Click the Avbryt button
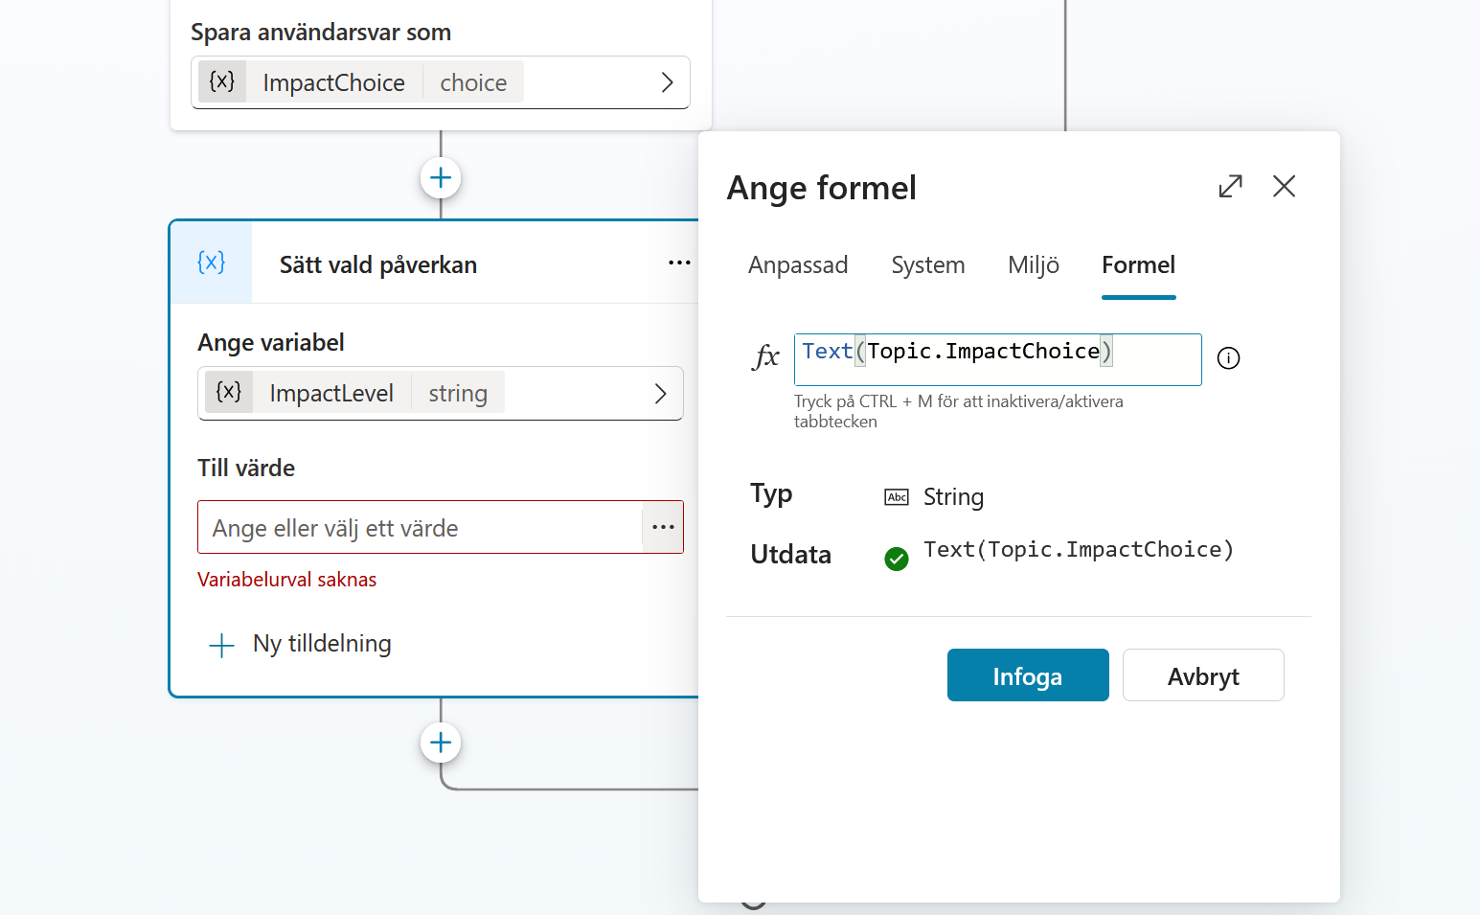The width and height of the screenshot is (1480, 915). (1203, 675)
